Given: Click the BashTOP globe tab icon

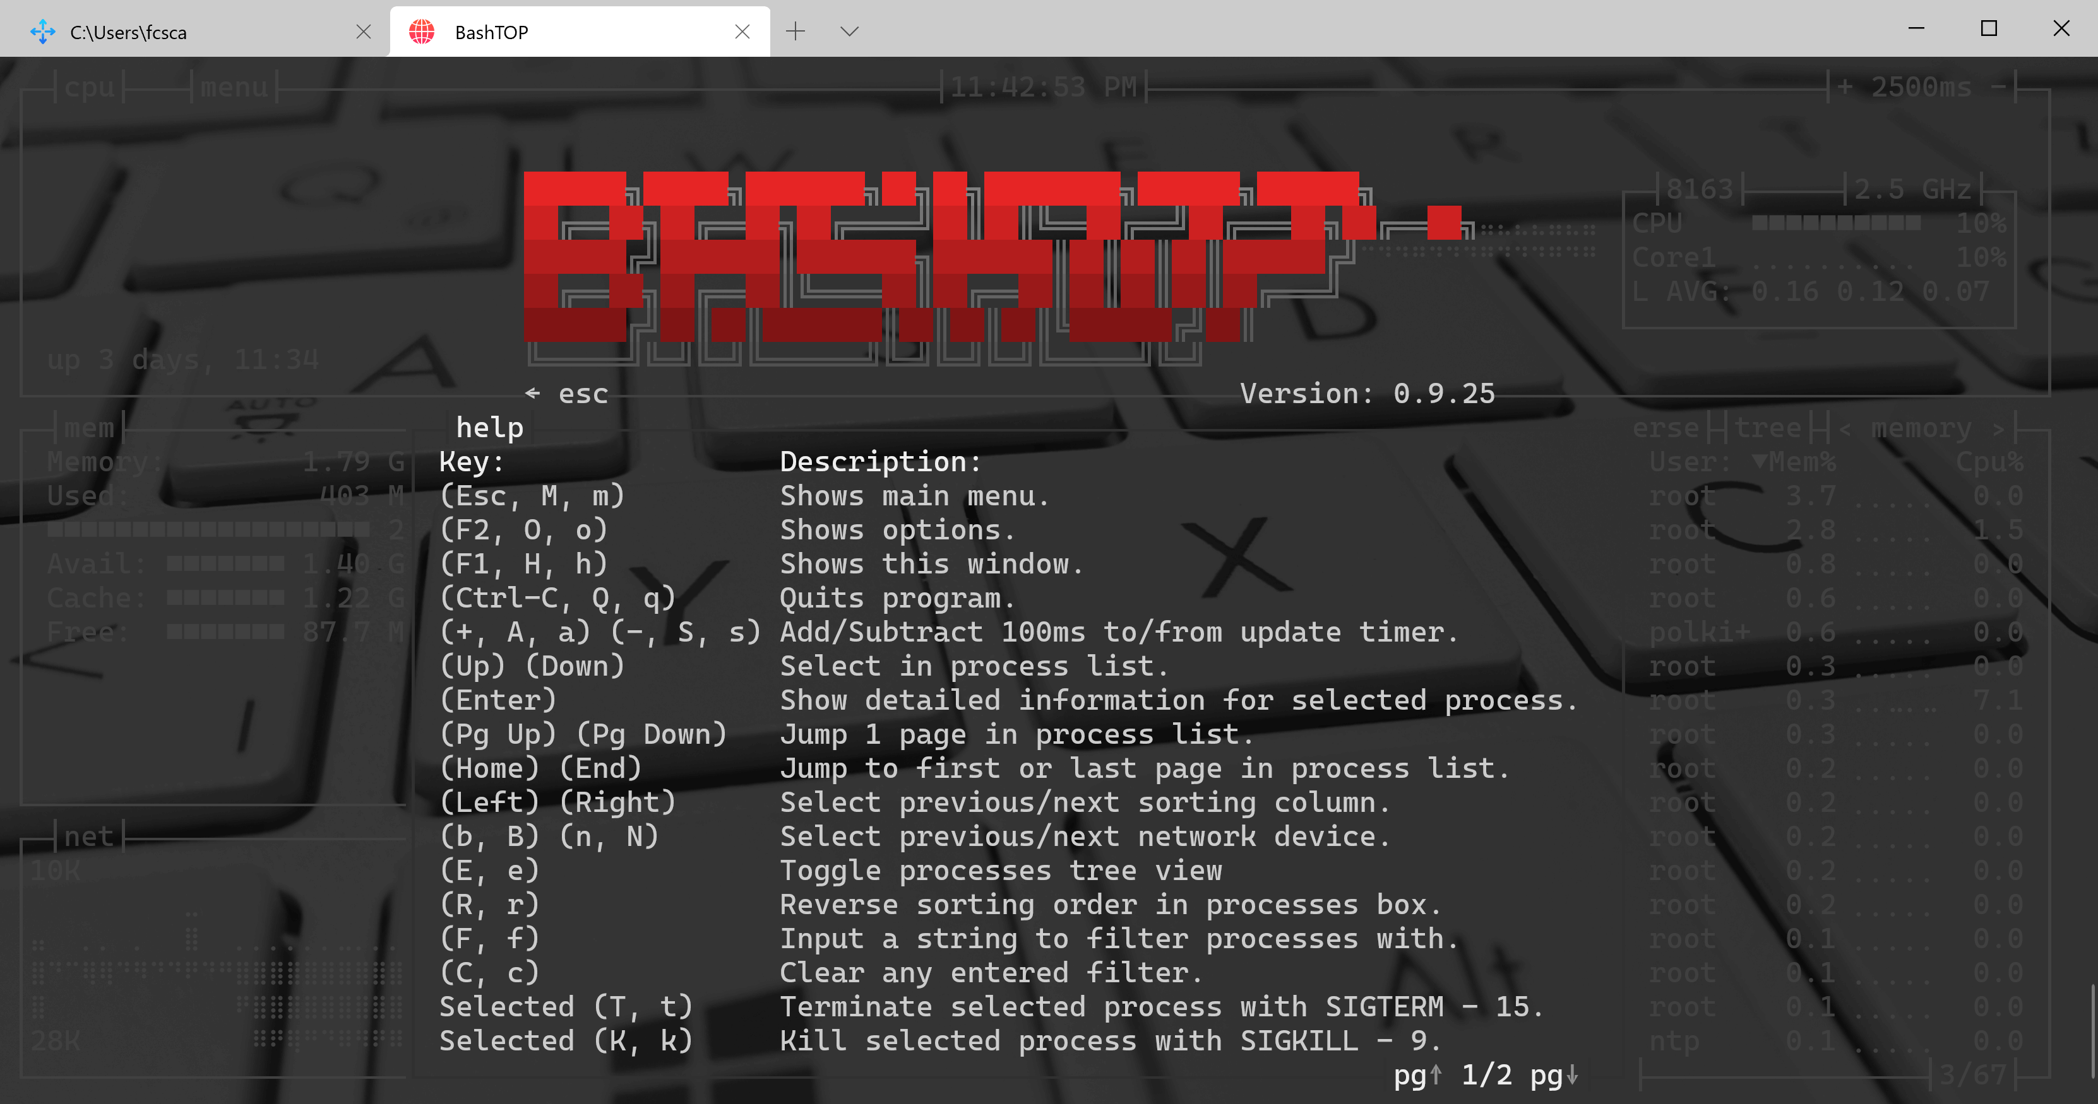Looking at the screenshot, I should [x=421, y=32].
